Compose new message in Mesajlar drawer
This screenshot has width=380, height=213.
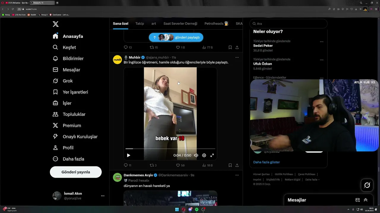(x=357, y=200)
